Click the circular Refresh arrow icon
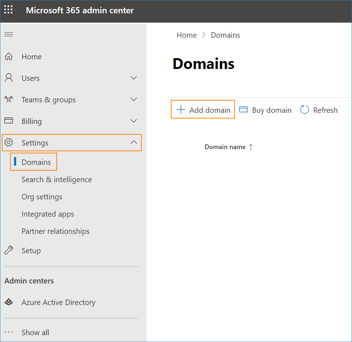Screen dimensions: 352x342 click(304, 110)
